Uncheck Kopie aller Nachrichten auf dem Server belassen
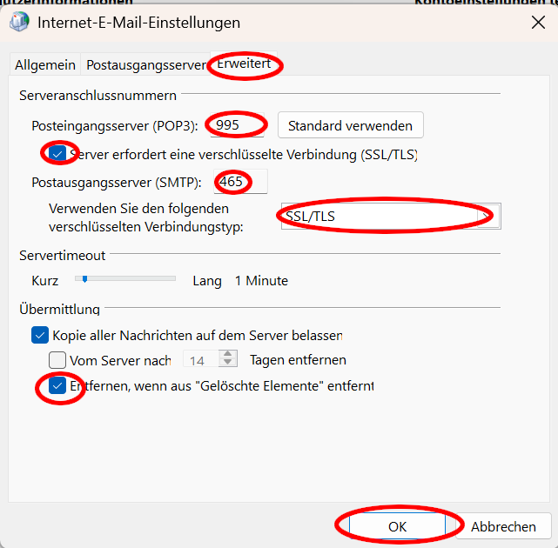This screenshot has width=558, height=548. 40,335
